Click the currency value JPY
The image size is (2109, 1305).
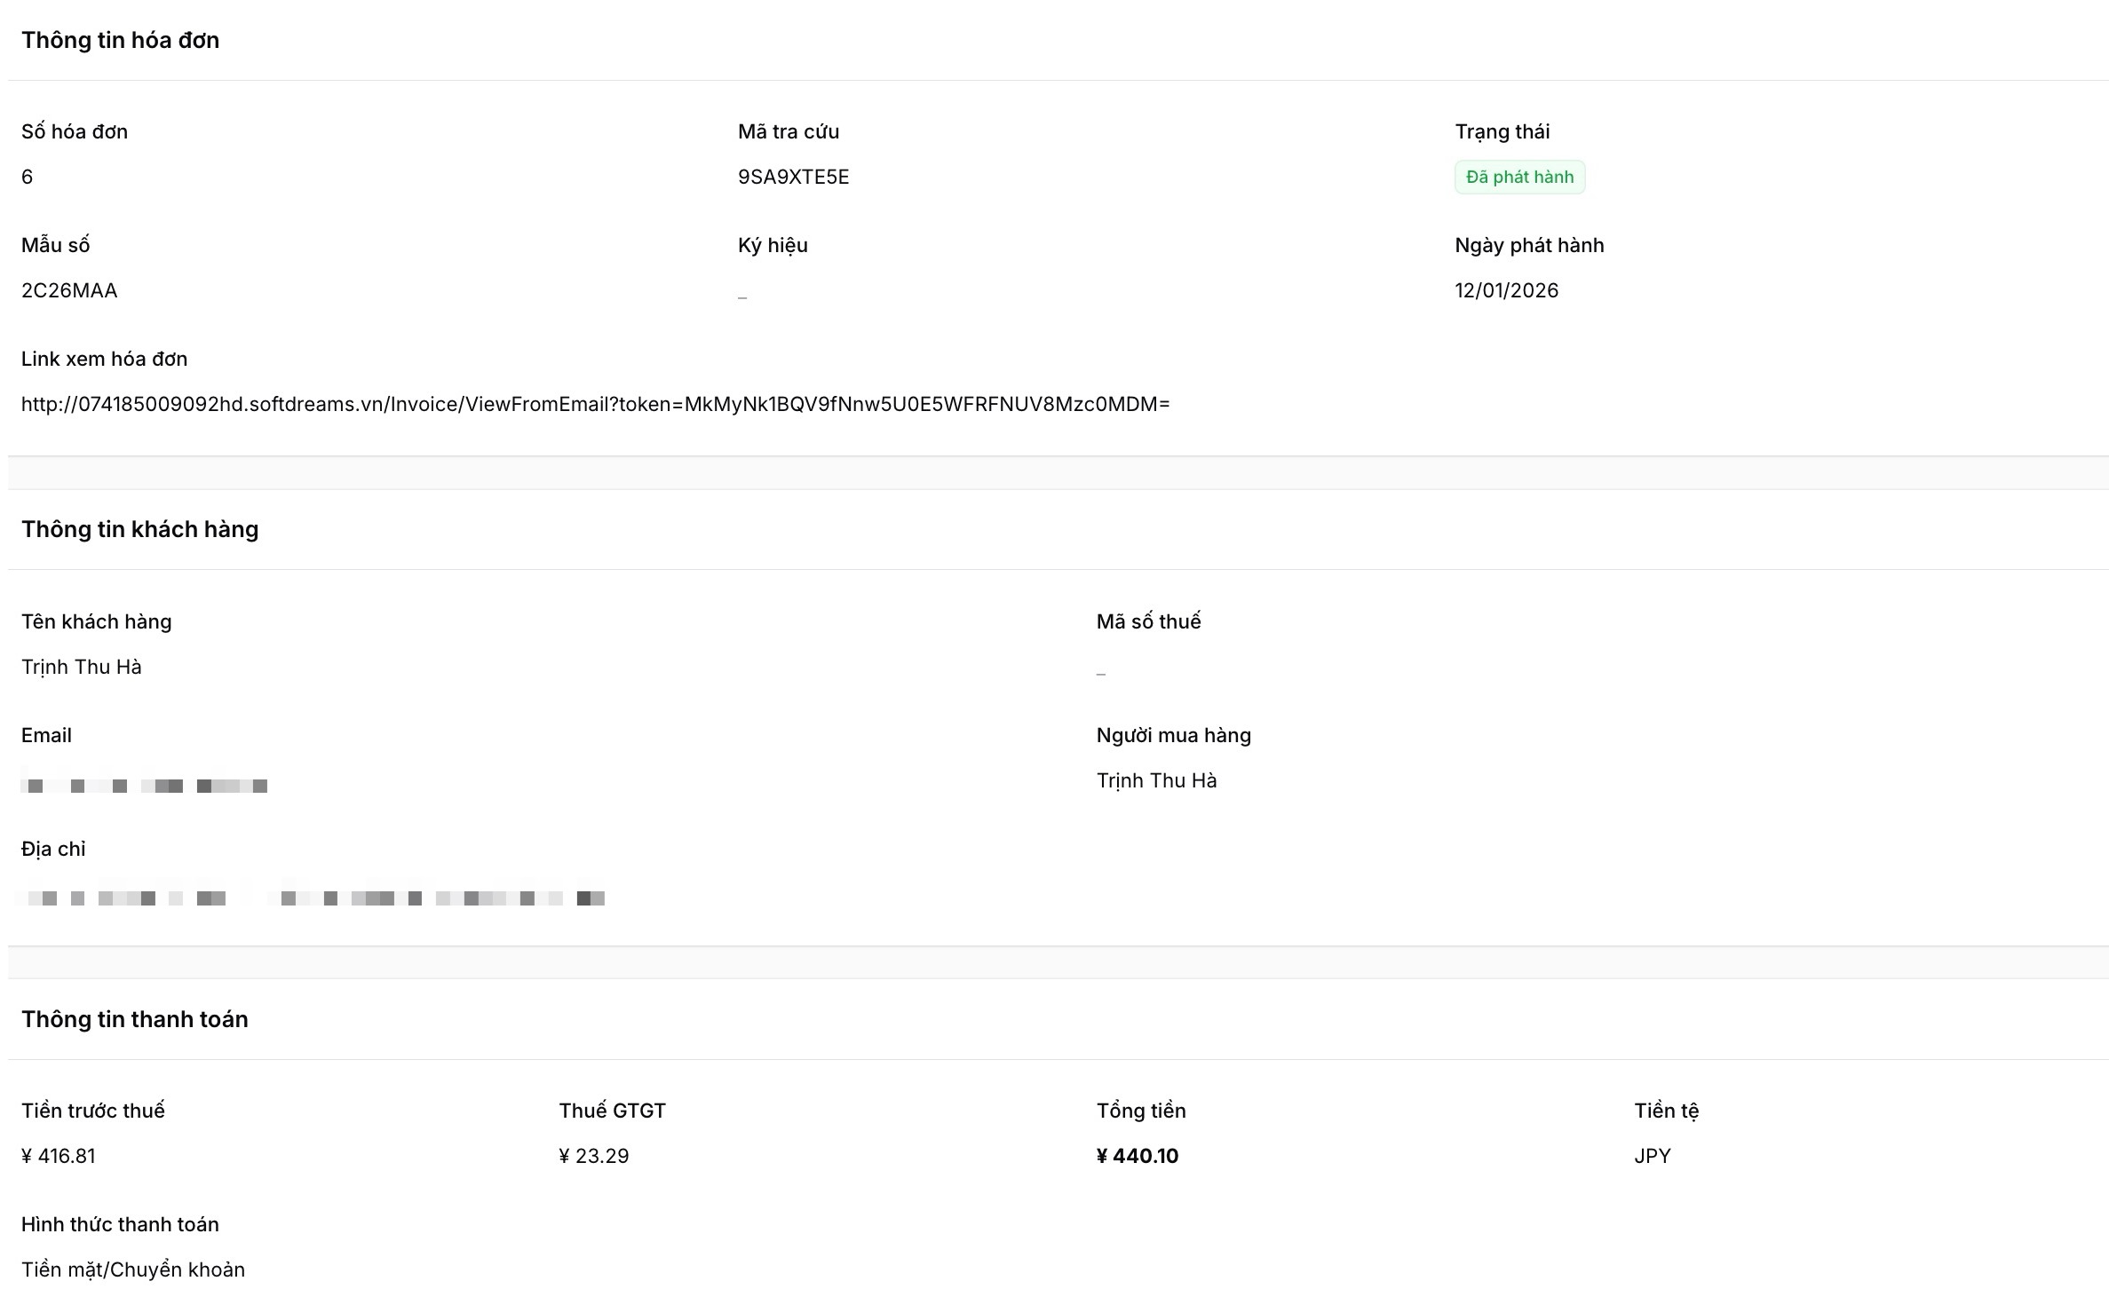pos(1652,1156)
